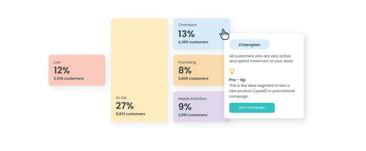Select the Champion segment tile
This screenshot has width=366, height=151.
point(202,34)
